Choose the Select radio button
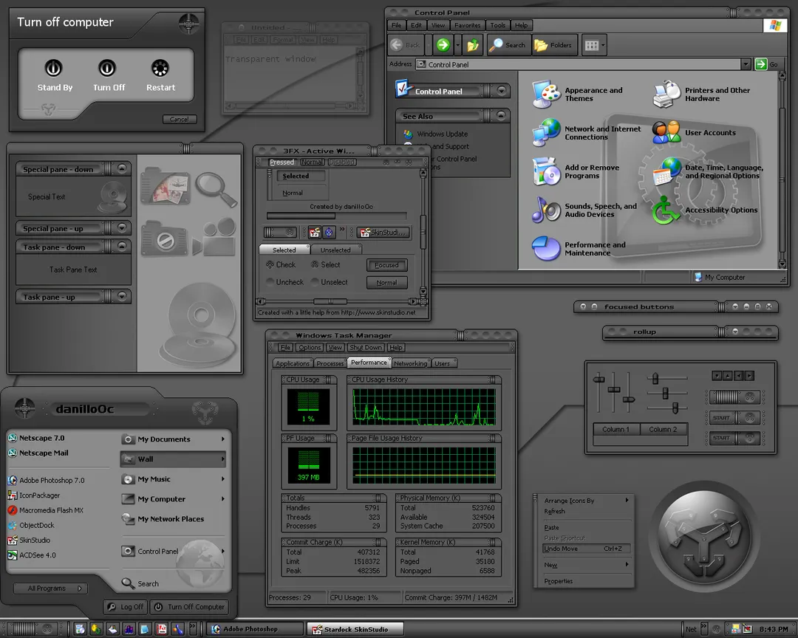This screenshot has width=798, height=638. 315,264
